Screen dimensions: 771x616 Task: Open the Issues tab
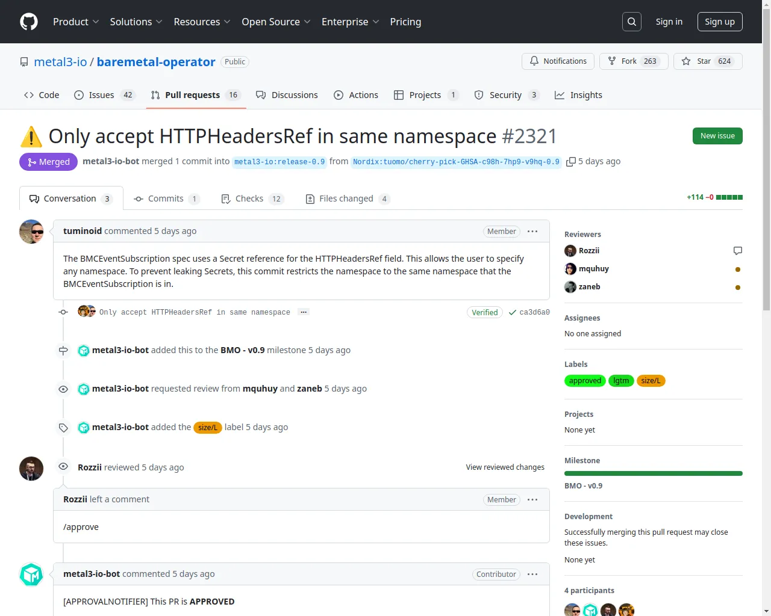click(x=105, y=95)
